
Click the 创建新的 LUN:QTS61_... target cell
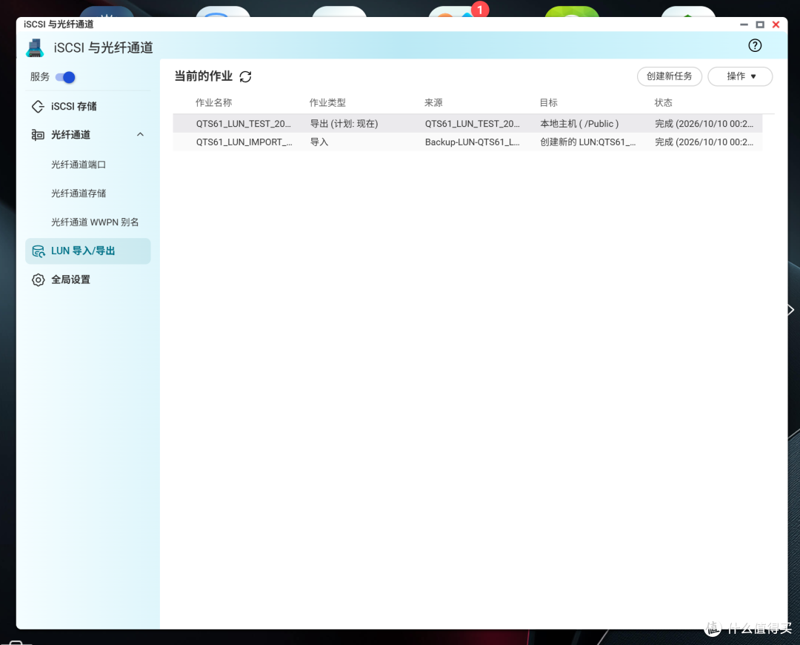coord(587,142)
